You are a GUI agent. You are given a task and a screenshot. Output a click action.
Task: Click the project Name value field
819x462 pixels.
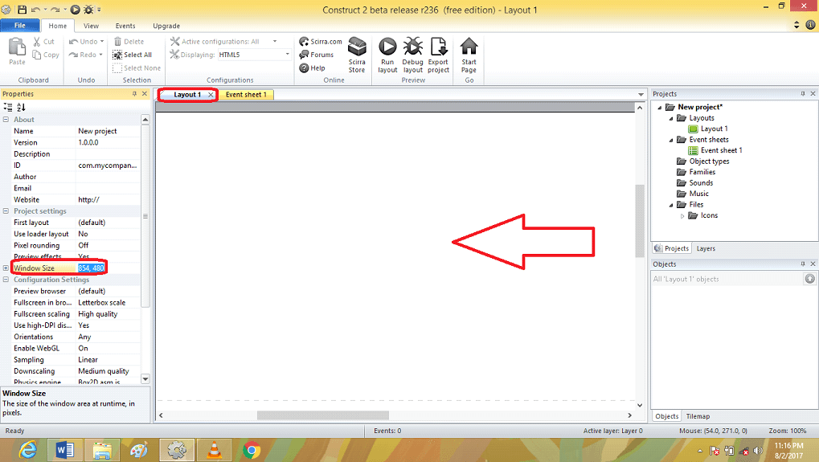[109, 131]
